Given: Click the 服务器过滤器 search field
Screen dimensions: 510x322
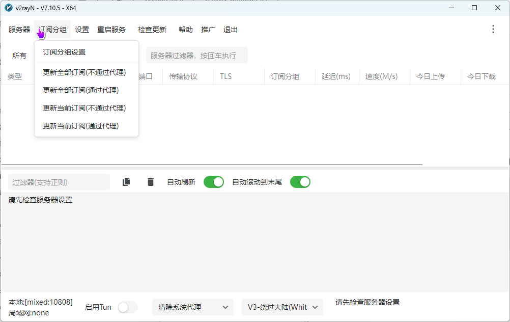Looking at the screenshot, I should [x=197, y=55].
